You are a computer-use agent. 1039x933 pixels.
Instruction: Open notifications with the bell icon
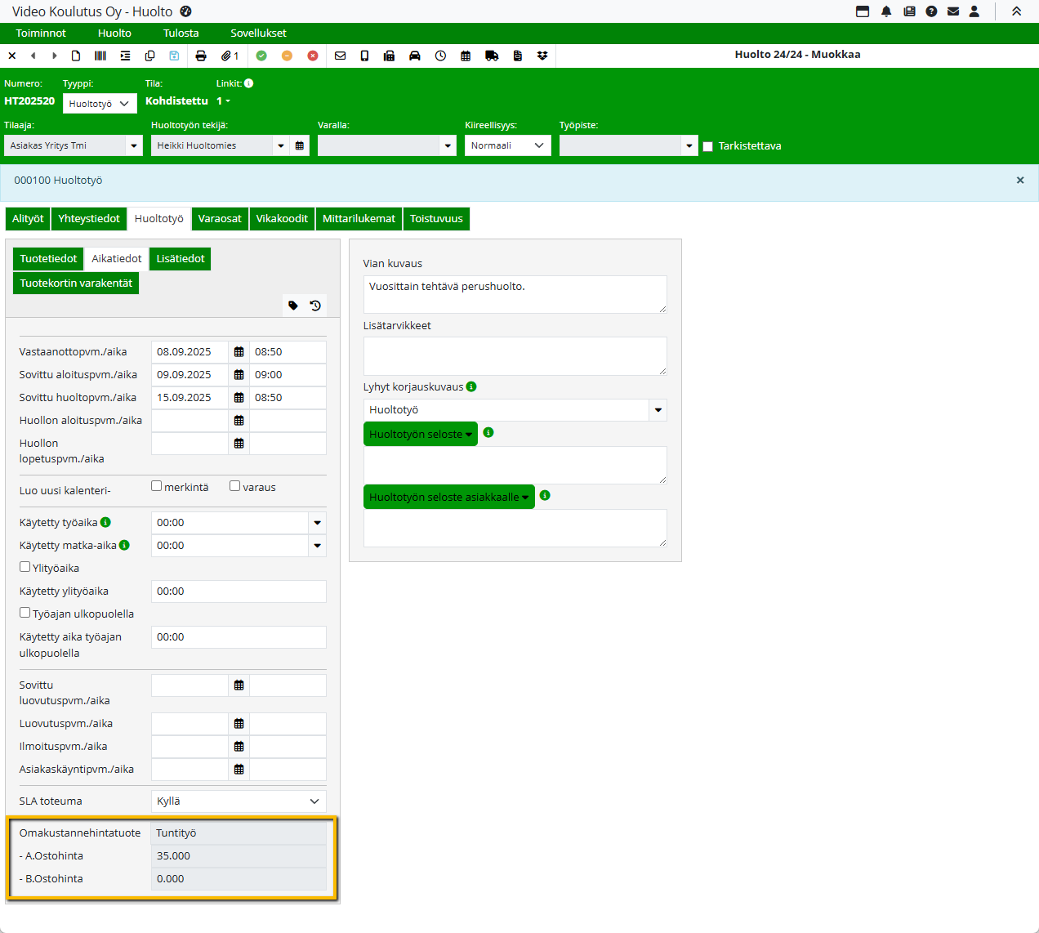886,11
